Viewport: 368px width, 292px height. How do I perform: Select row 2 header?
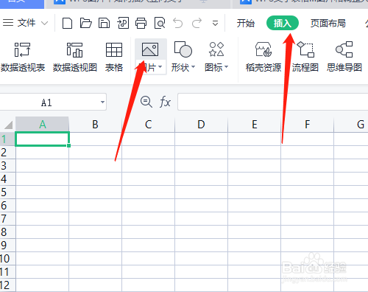pyautogui.click(x=7, y=153)
